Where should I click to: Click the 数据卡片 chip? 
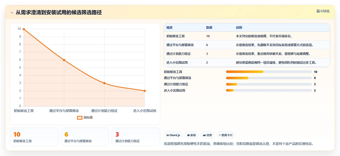click(x=226, y=135)
